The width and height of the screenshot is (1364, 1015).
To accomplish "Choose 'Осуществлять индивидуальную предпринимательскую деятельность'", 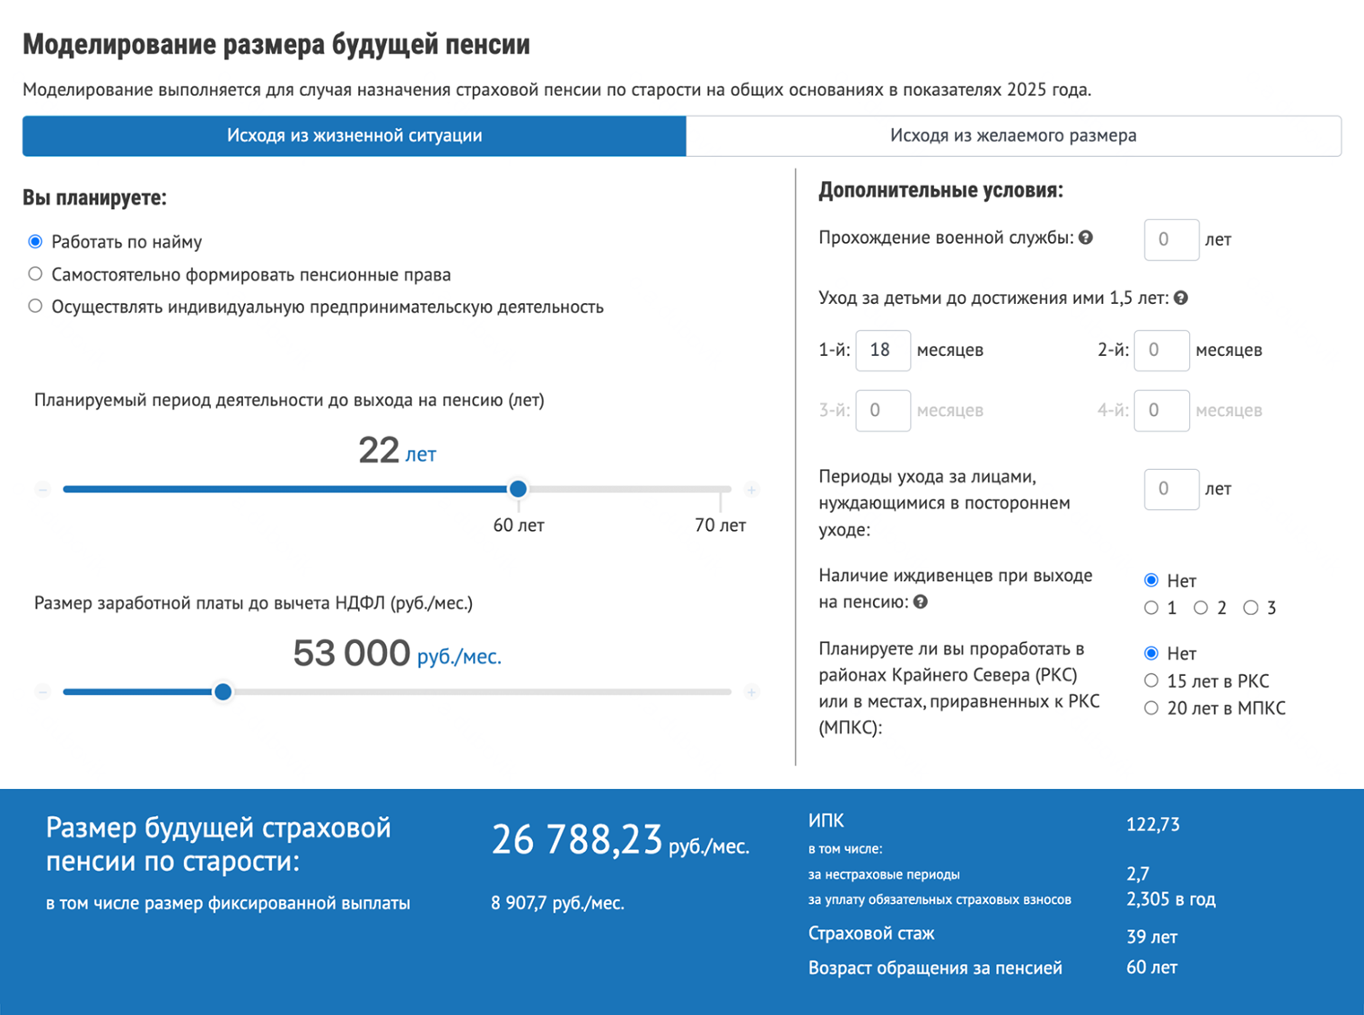I will click(x=35, y=306).
